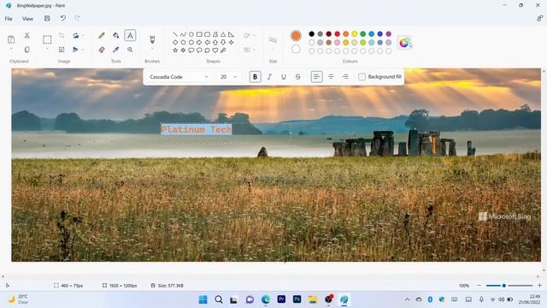547x308 pixels.
Task: Select the Colour picker eyedropper tool
Action: (x=116, y=50)
